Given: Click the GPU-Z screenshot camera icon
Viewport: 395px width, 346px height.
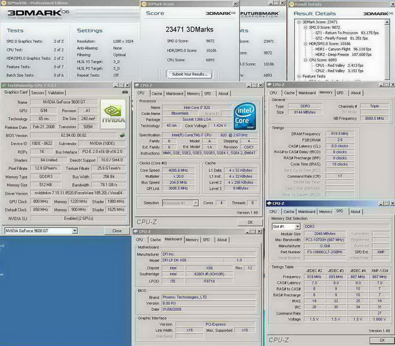Looking at the screenshot, I should [125, 92].
